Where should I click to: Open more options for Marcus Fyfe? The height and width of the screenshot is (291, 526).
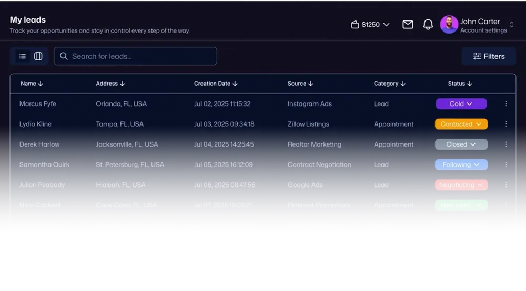506,104
